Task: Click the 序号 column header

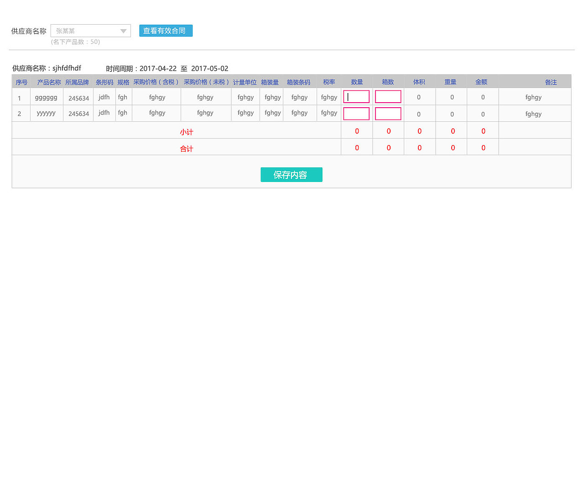Action: tap(21, 82)
